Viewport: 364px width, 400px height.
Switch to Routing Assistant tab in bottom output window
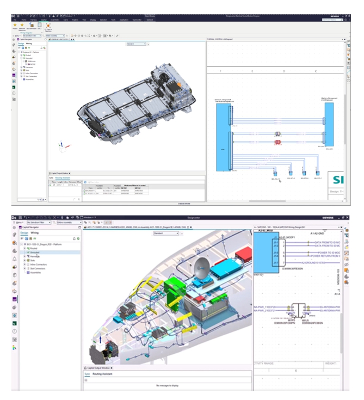pos(102,374)
